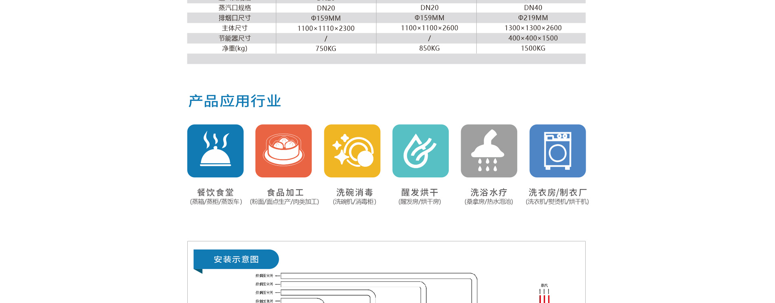
Task: Open the 食品加工 caption
Action: [x=285, y=192]
